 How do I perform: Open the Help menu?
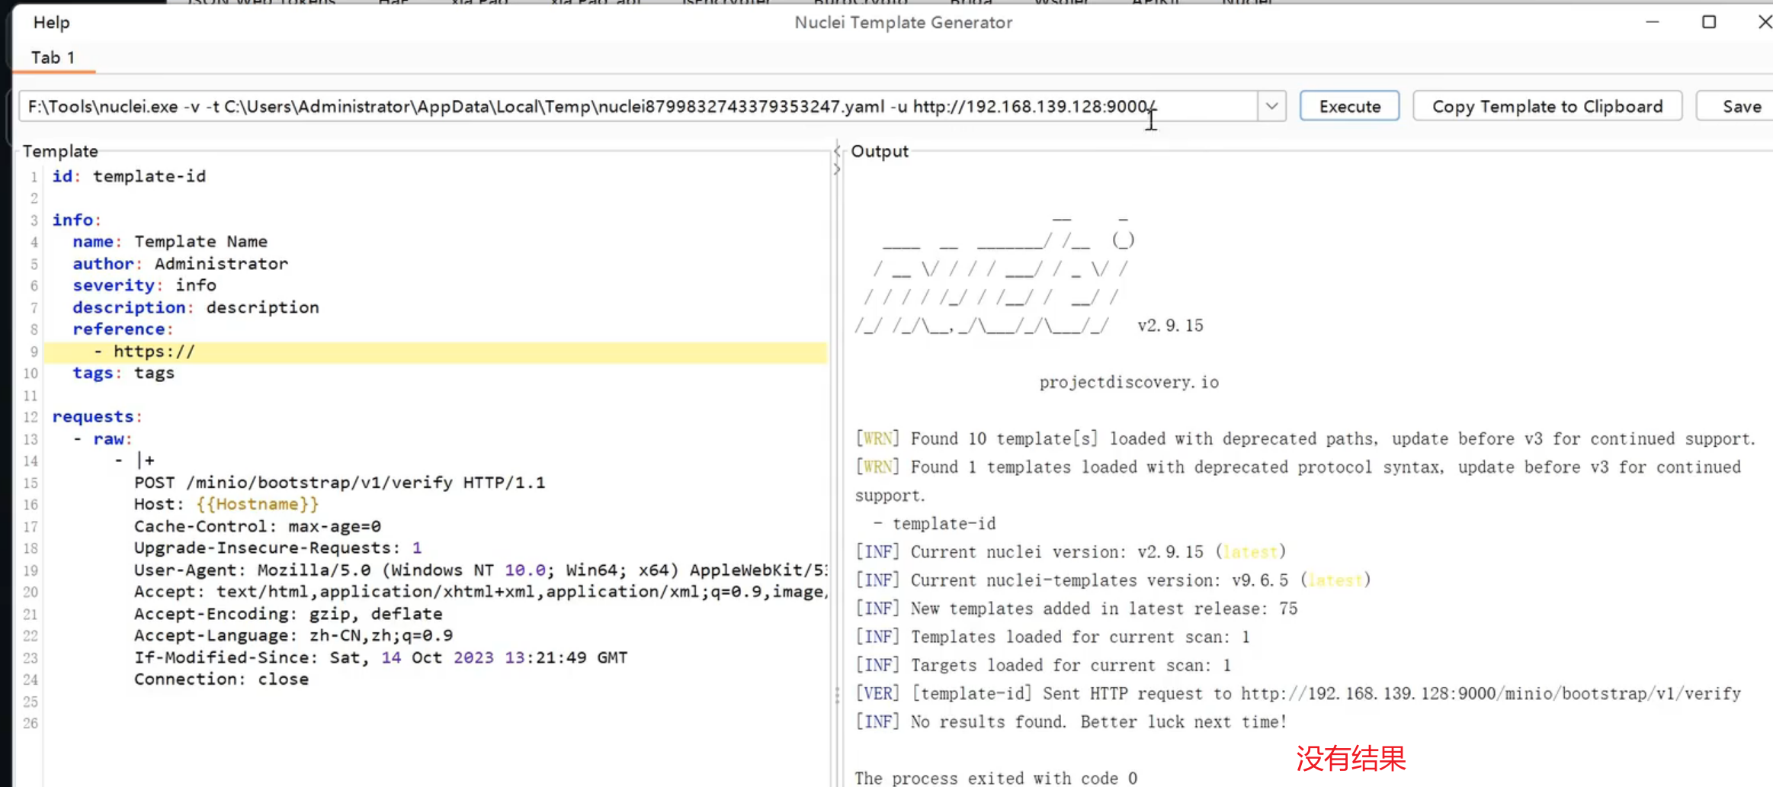[51, 23]
